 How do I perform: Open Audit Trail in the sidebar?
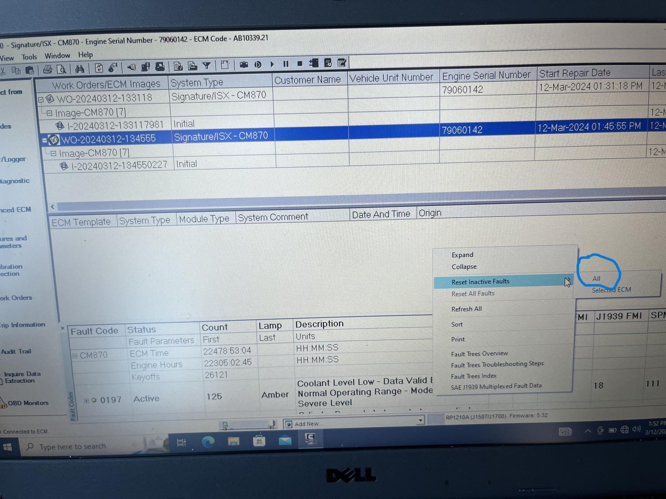coord(16,352)
